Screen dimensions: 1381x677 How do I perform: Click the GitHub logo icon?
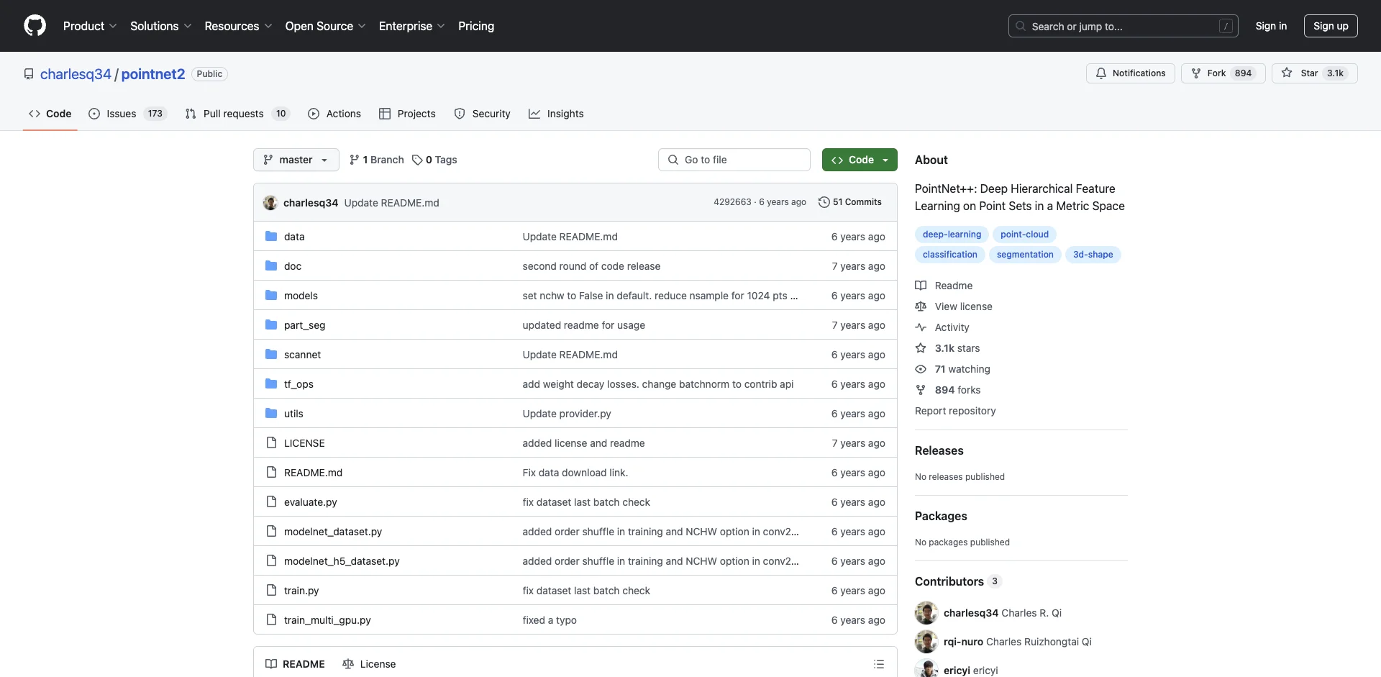pyautogui.click(x=35, y=26)
